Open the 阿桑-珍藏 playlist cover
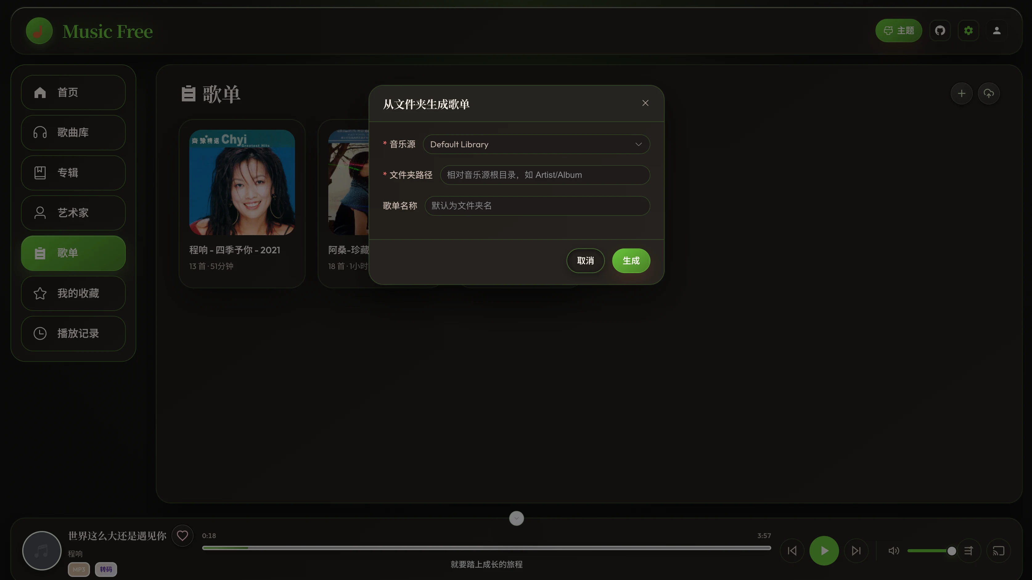The image size is (1032, 580). (x=348, y=182)
